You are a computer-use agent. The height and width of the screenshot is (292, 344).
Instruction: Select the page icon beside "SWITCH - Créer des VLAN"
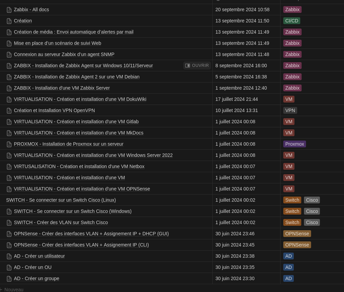(9, 223)
